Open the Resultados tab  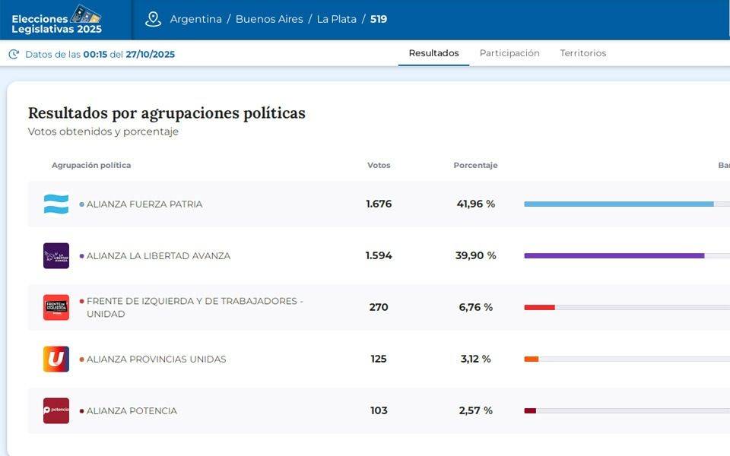coord(433,53)
